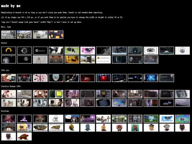Click the shed in wheat field stamp

click(x=87, y=59)
